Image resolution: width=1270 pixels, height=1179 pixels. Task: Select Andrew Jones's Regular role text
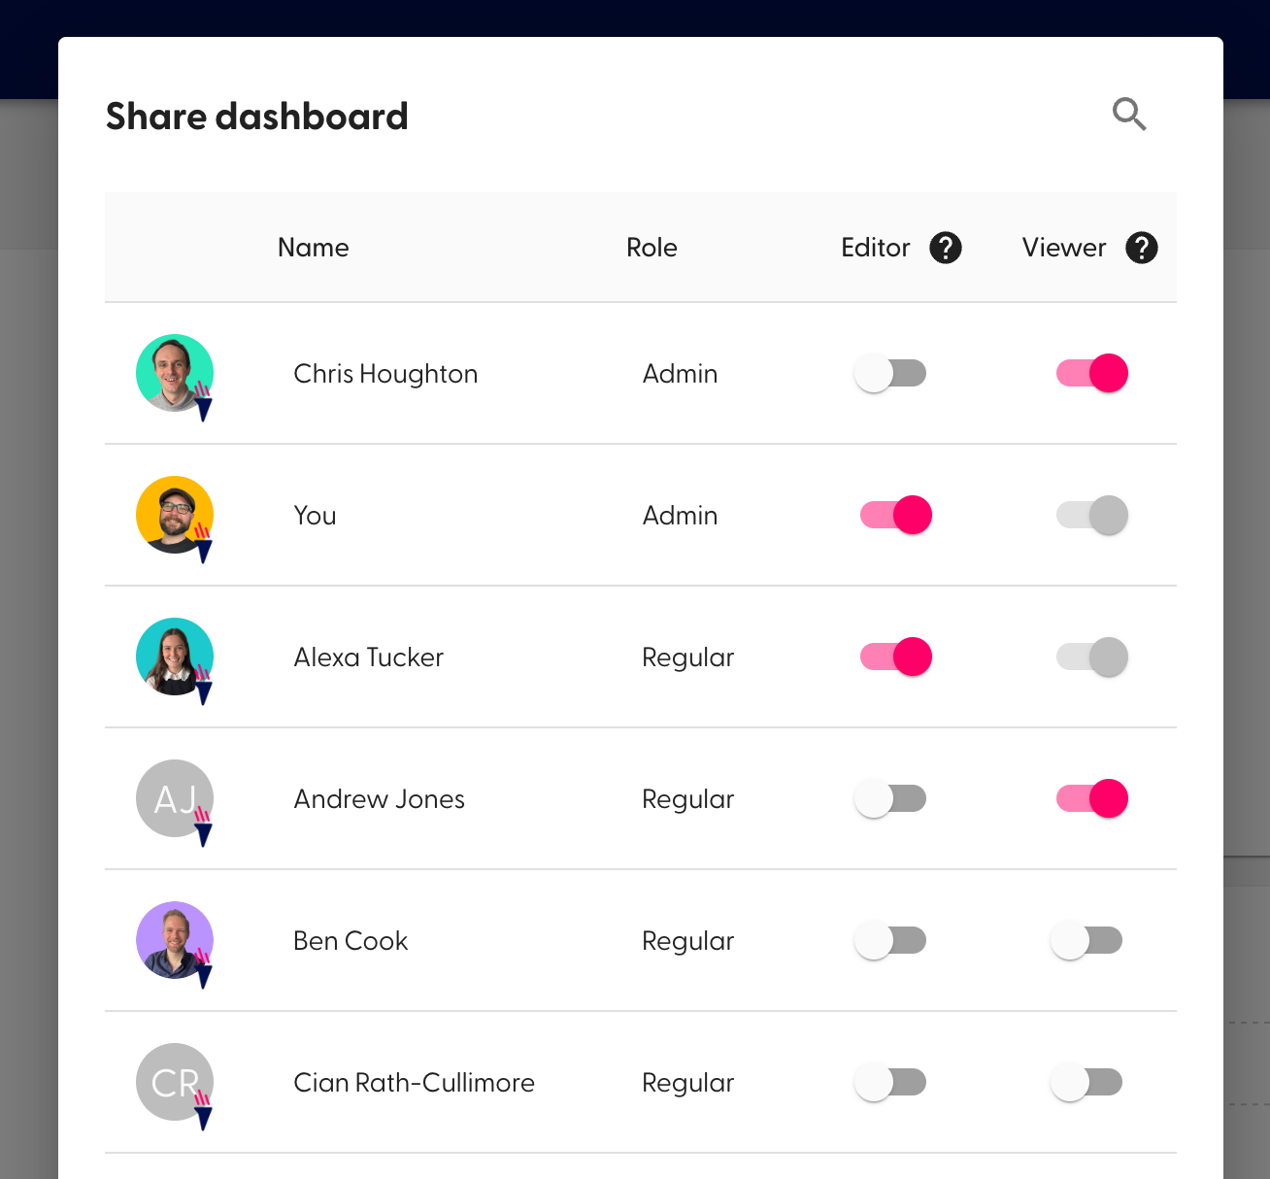coord(687,798)
